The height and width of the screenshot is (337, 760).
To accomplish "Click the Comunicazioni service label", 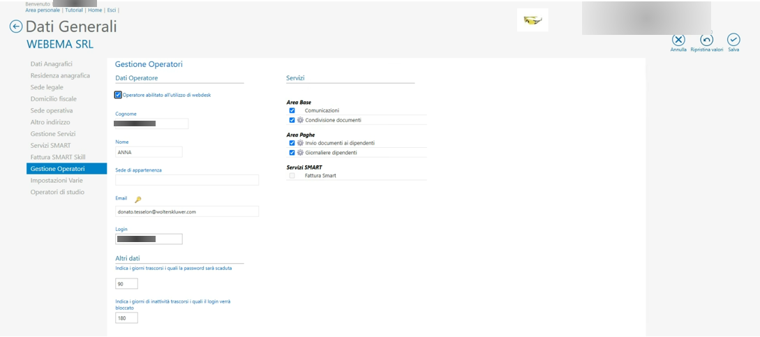I will [x=322, y=110].
